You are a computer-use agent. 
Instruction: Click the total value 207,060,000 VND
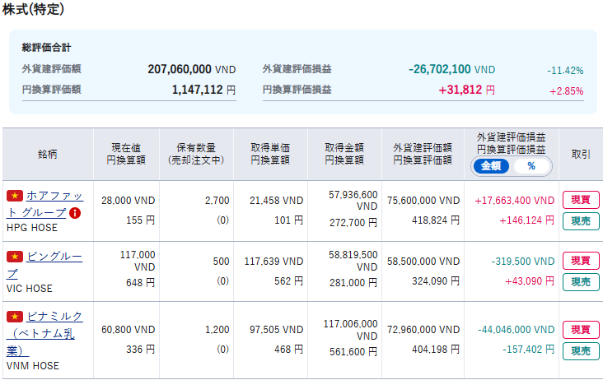[x=191, y=69]
